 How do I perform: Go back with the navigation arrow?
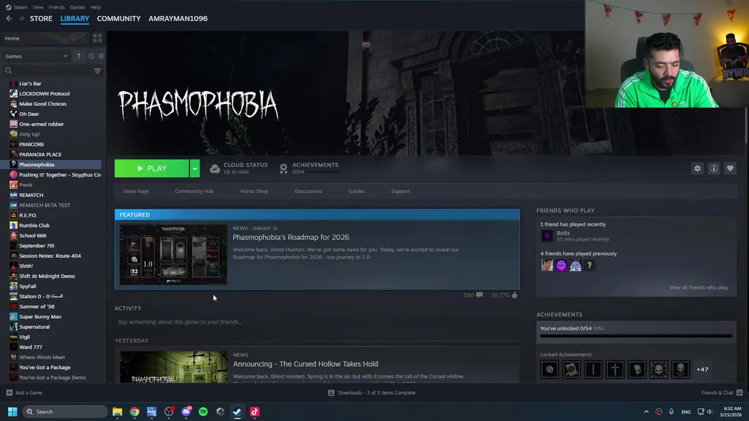tap(9, 19)
